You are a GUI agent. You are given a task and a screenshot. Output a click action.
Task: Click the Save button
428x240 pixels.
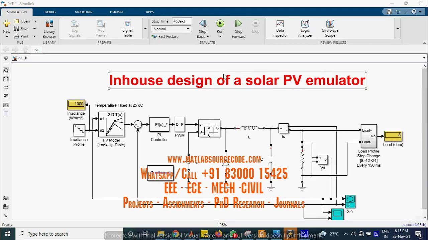[x=21, y=29]
